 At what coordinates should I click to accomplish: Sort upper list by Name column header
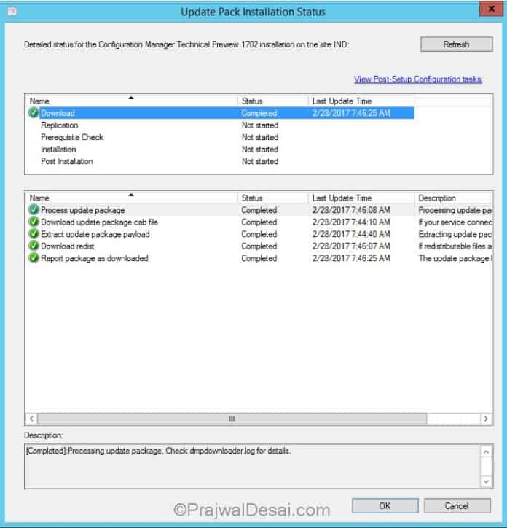pyautogui.click(x=131, y=101)
